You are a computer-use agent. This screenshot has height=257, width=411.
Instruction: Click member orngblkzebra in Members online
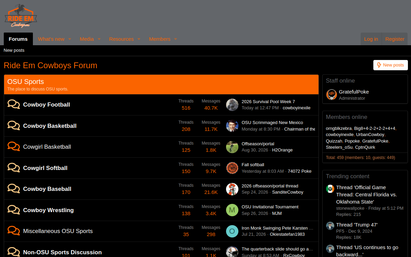tap(339, 128)
